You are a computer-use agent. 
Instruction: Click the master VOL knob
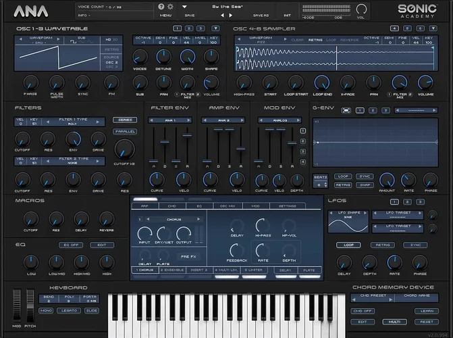(363, 9)
